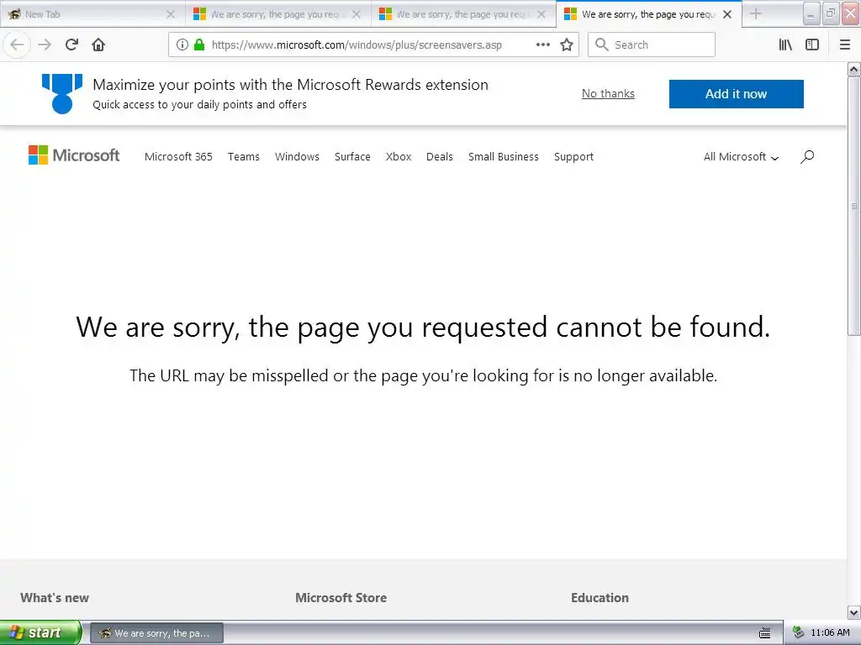Image resolution: width=861 pixels, height=645 pixels.
Task: Open Microsoft site search magnifier
Action: [x=807, y=157]
